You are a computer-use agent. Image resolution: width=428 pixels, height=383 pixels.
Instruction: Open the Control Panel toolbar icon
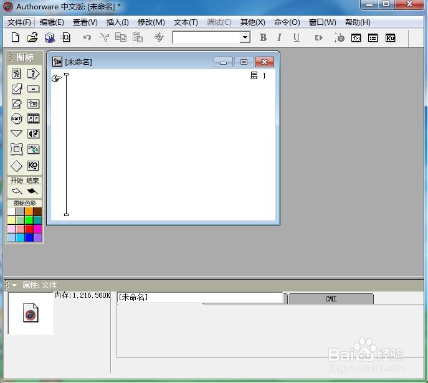click(x=340, y=37)
